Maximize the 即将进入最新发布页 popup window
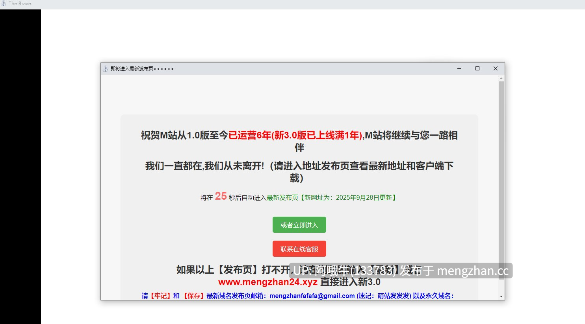 coord(477,68)
